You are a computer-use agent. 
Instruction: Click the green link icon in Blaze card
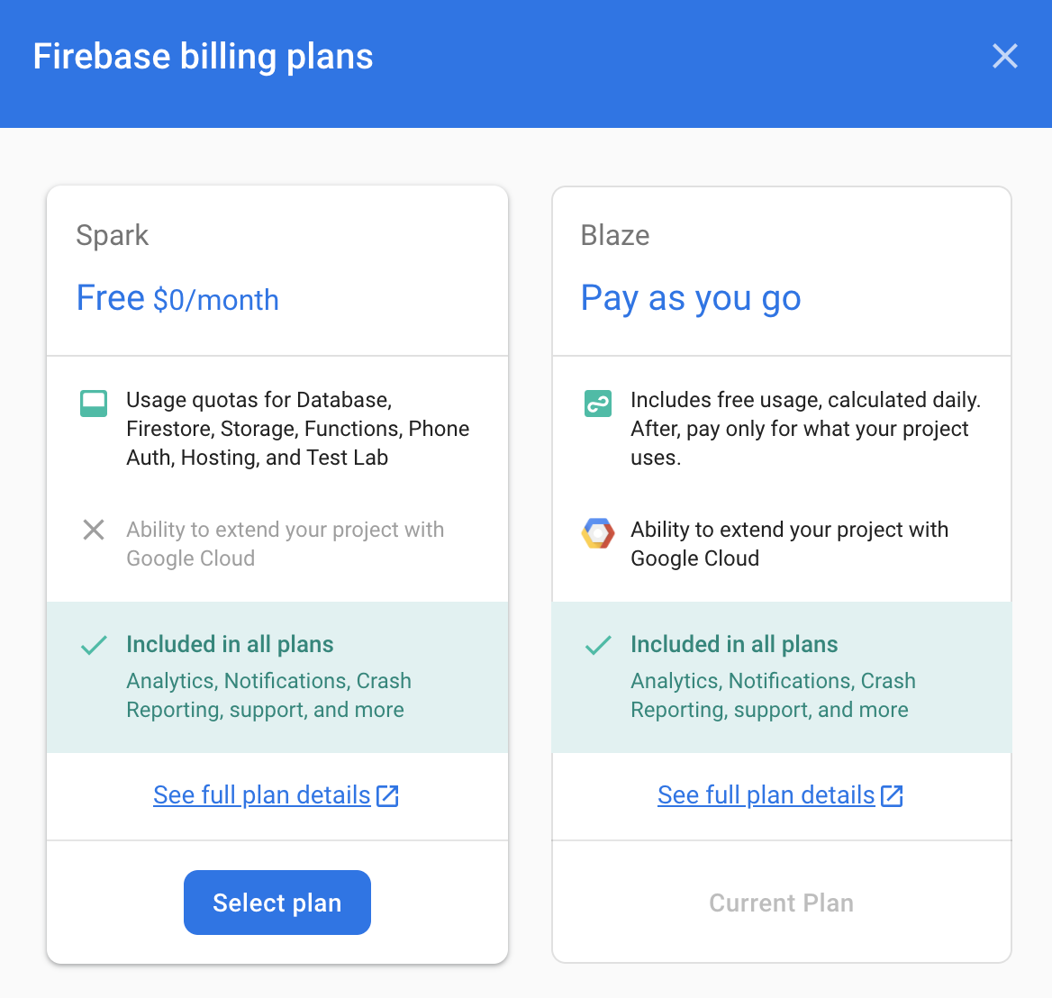[x=597, y=403]
